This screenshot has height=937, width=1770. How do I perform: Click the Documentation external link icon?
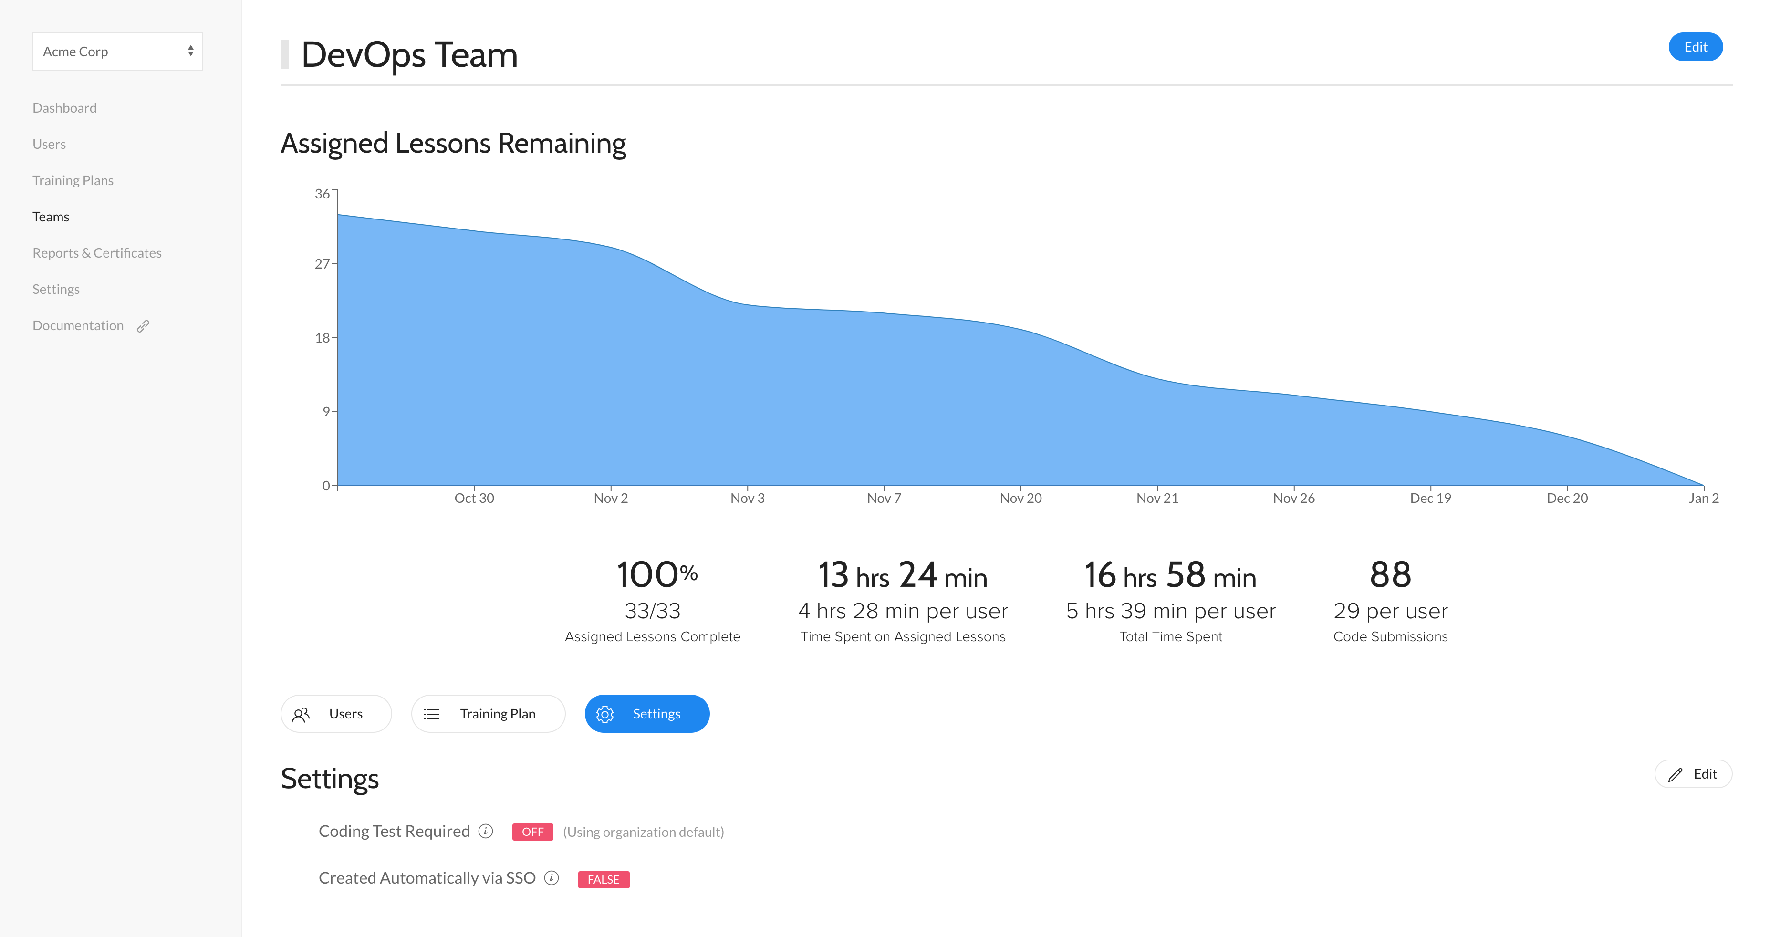tap(143, 326)
